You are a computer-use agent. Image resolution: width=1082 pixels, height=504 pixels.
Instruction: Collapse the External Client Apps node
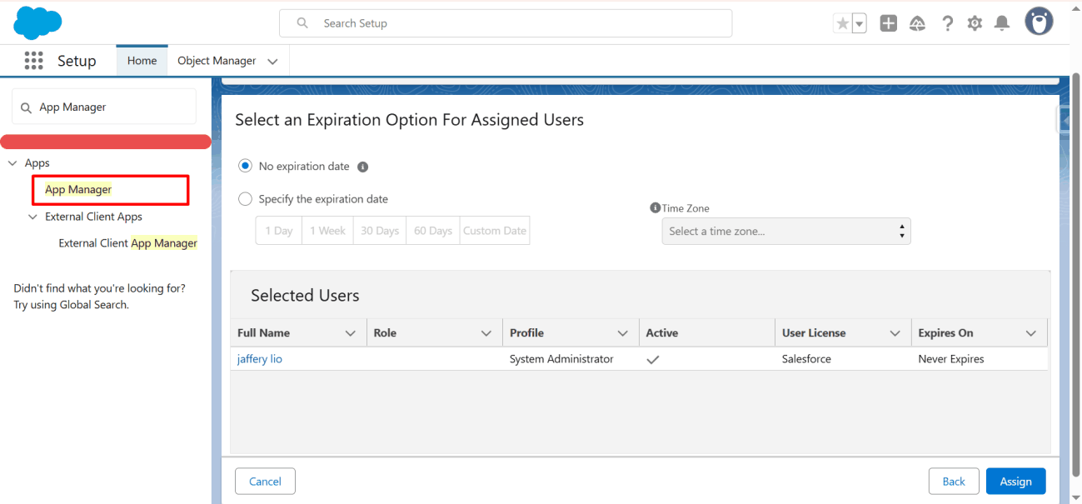click(32, 217)
